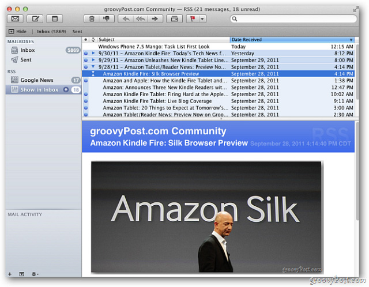Toggle unread dot on 9/29/11 thread
Image resolution: width=369 pixels, height=287 pixels.
86,60
